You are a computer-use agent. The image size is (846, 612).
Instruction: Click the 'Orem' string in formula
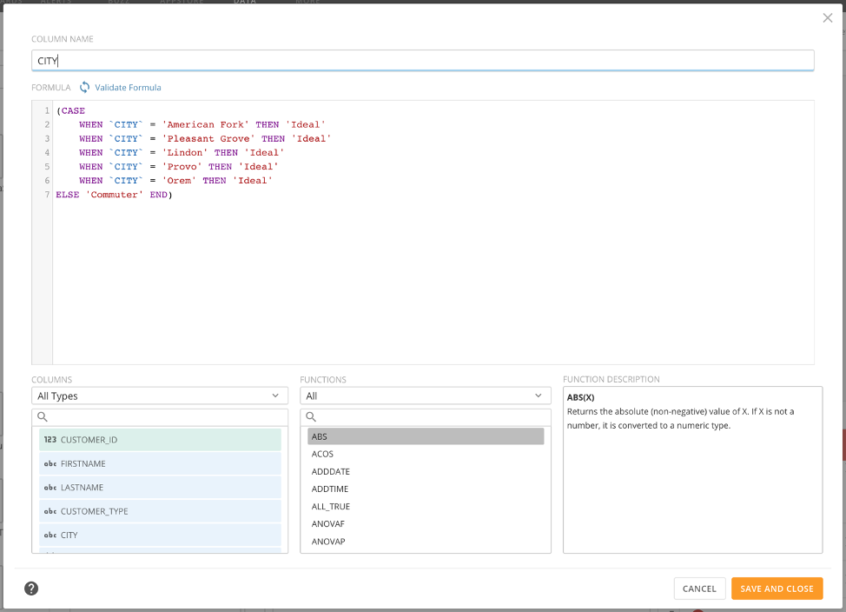pyautogui.click(x=179, y=181)
